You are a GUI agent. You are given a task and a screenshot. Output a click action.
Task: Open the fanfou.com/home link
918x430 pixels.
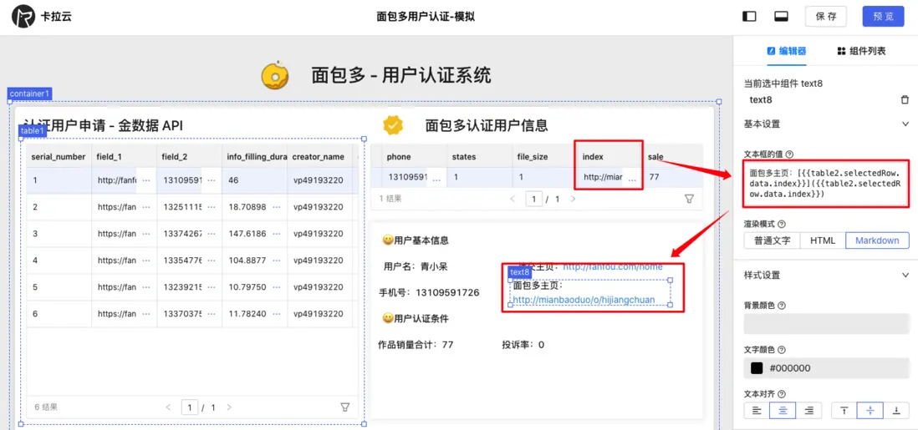pyautogui.click(x=612, y=267)
